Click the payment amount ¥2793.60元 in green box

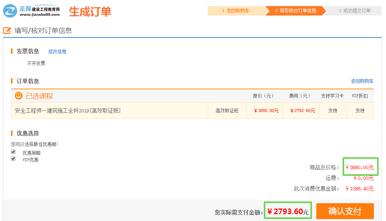[x=288, y=211]
